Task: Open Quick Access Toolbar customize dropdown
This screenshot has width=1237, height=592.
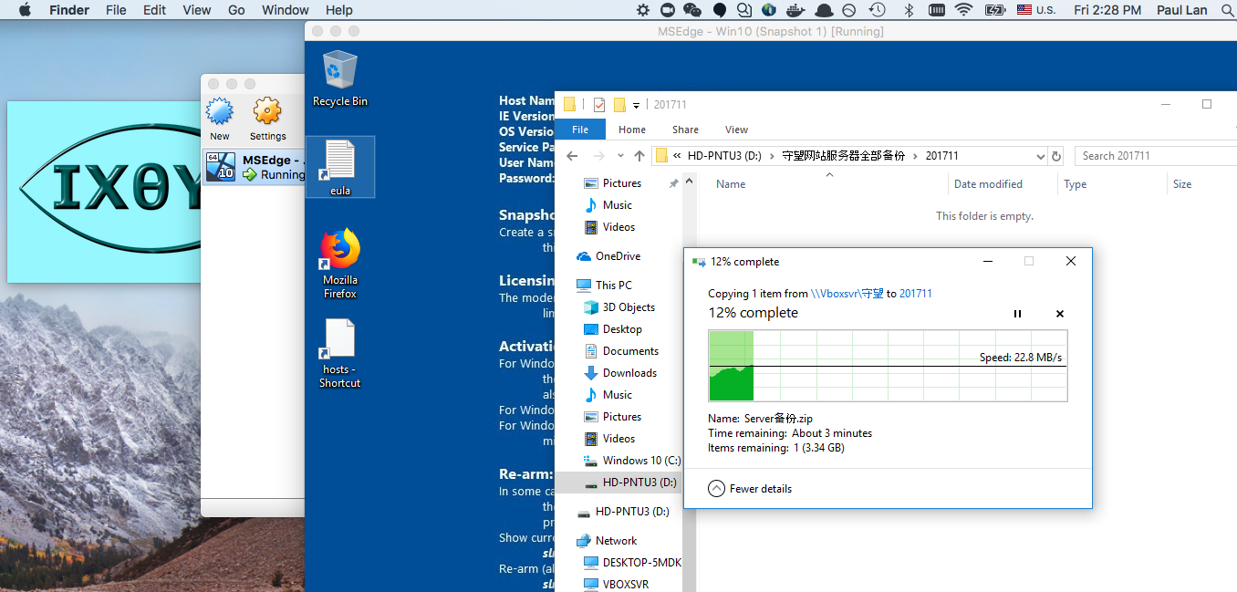Action: click(636, 105)
